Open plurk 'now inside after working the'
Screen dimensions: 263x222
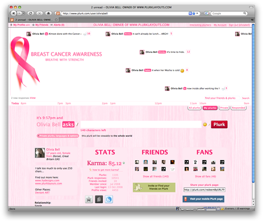tap(203, 89)
